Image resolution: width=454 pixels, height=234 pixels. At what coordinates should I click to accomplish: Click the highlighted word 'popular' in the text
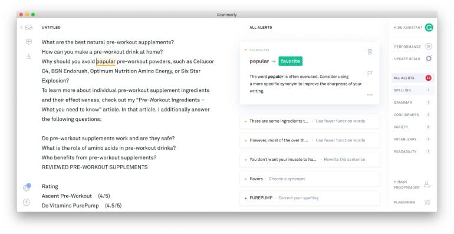(x=106, y=61)
